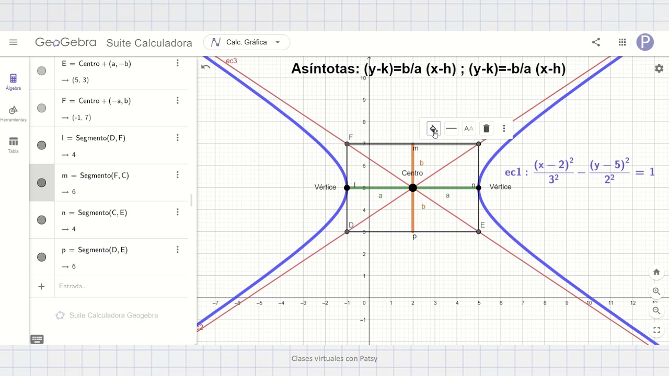Open the color fill style button
This screenshot has height=376, width=669.
tap(433, 128)
